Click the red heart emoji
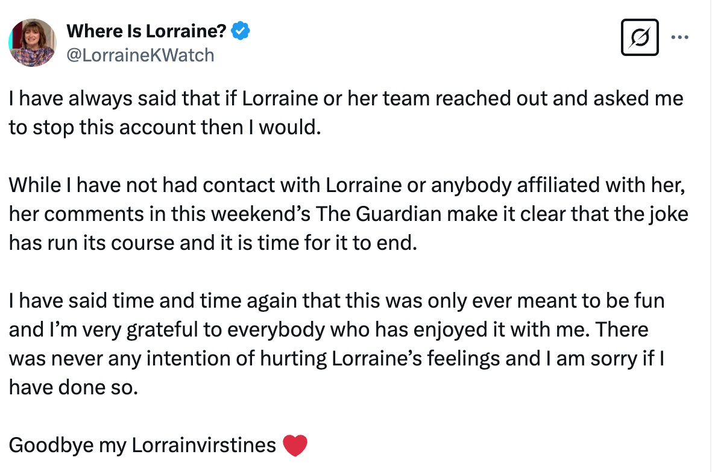 [295, 446]
